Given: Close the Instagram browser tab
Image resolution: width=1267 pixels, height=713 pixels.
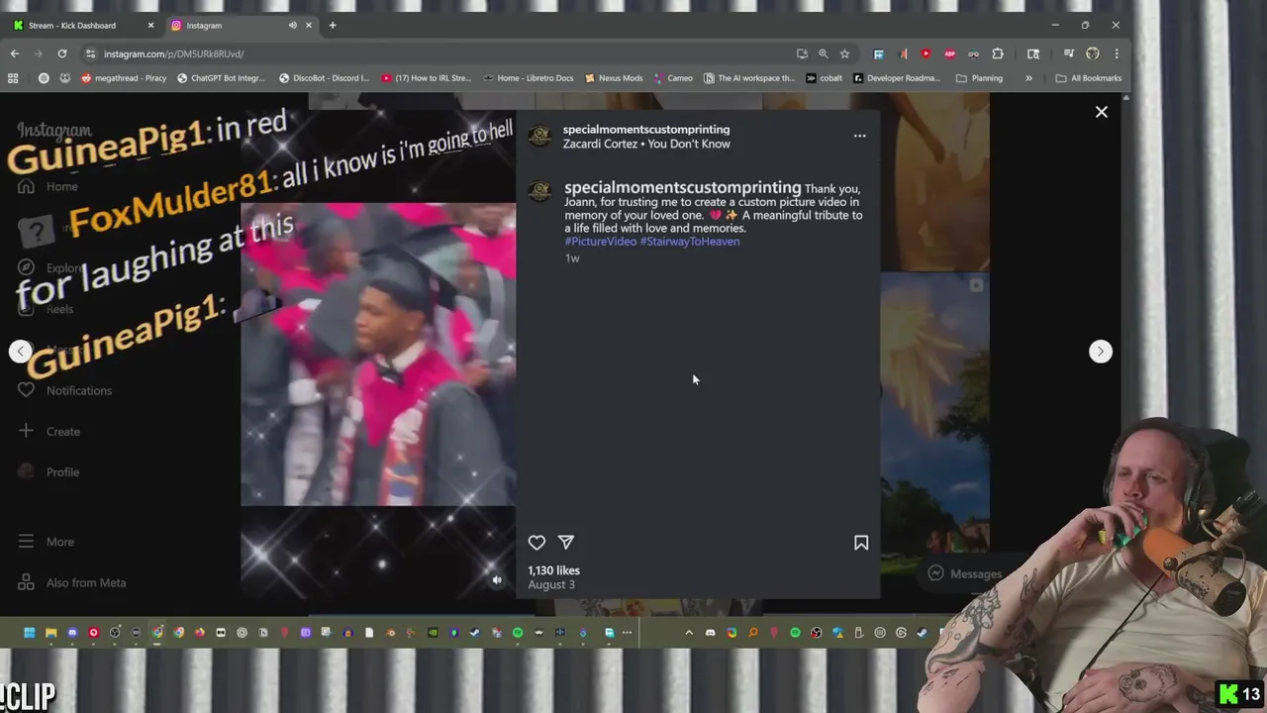Looking at the screenshot, I should (309, 25).
